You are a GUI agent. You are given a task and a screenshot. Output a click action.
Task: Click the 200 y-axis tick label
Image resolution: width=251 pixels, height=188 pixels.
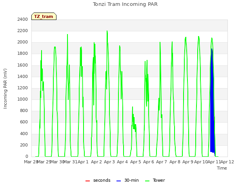pyautogui.click(x=24, y=145)
